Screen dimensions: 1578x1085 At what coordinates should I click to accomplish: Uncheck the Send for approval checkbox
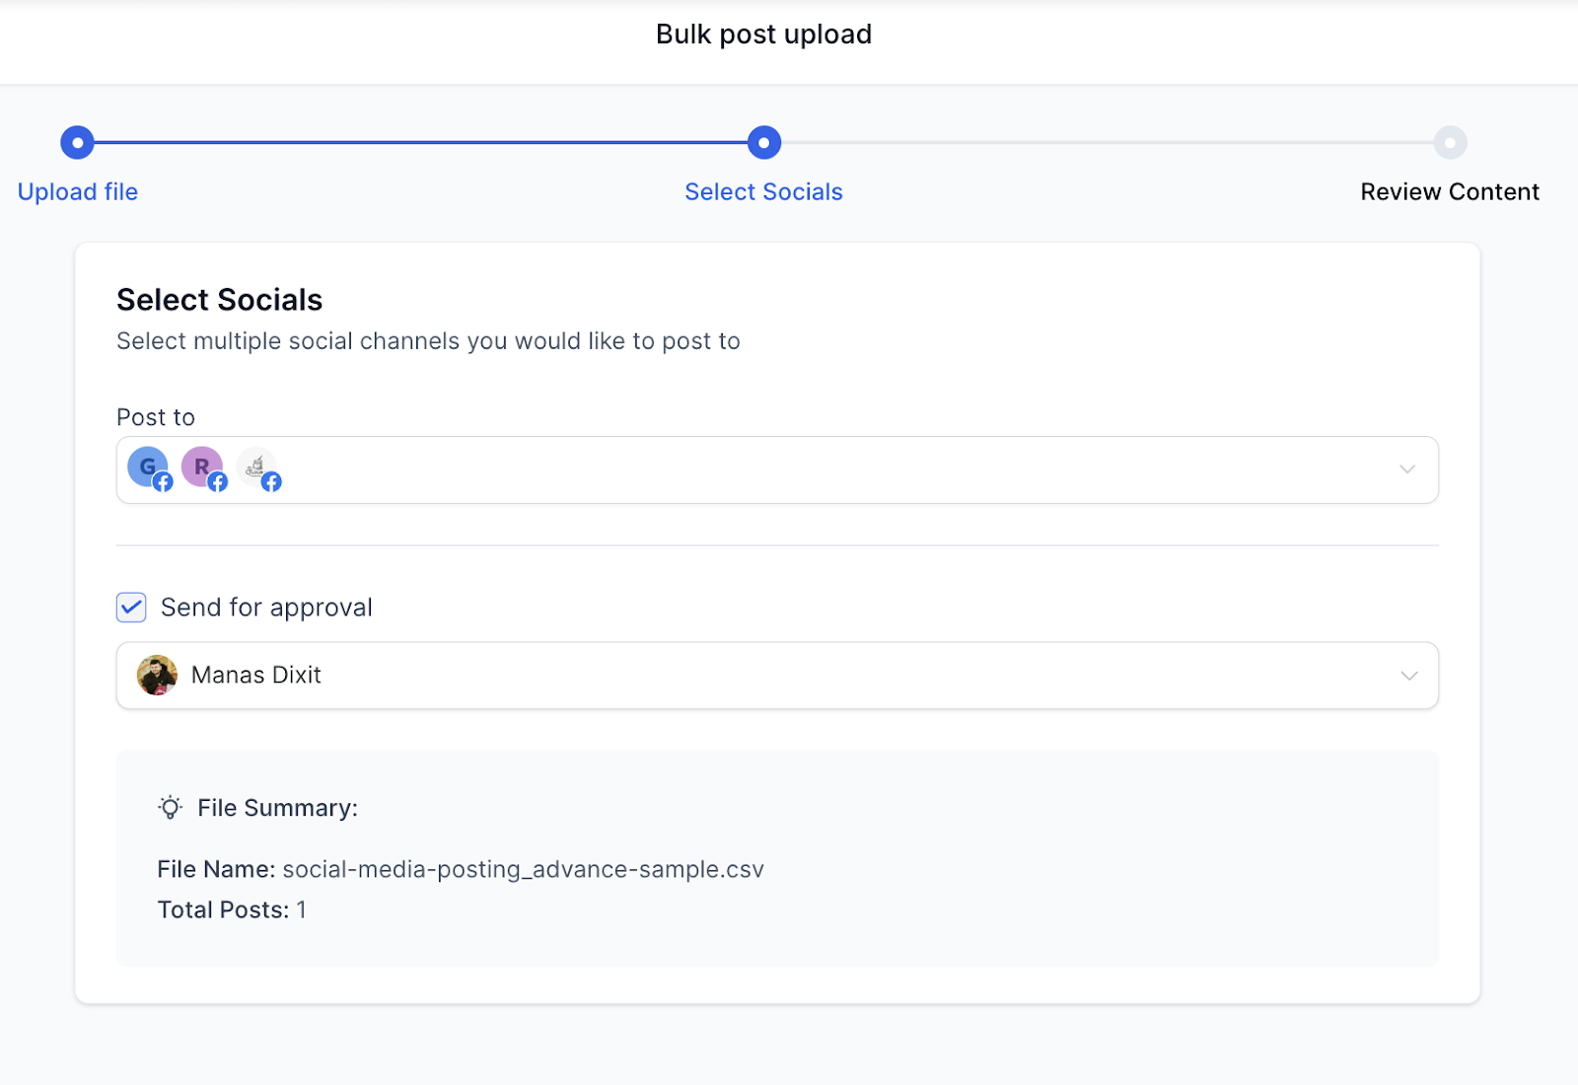(131, 608)
